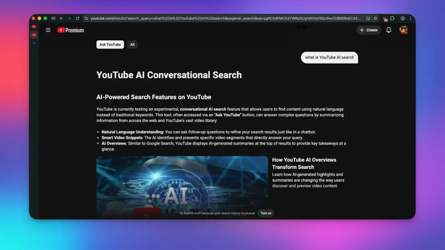
Task: Go to YouTube Premium home via the logo
Action: point(71,30)
